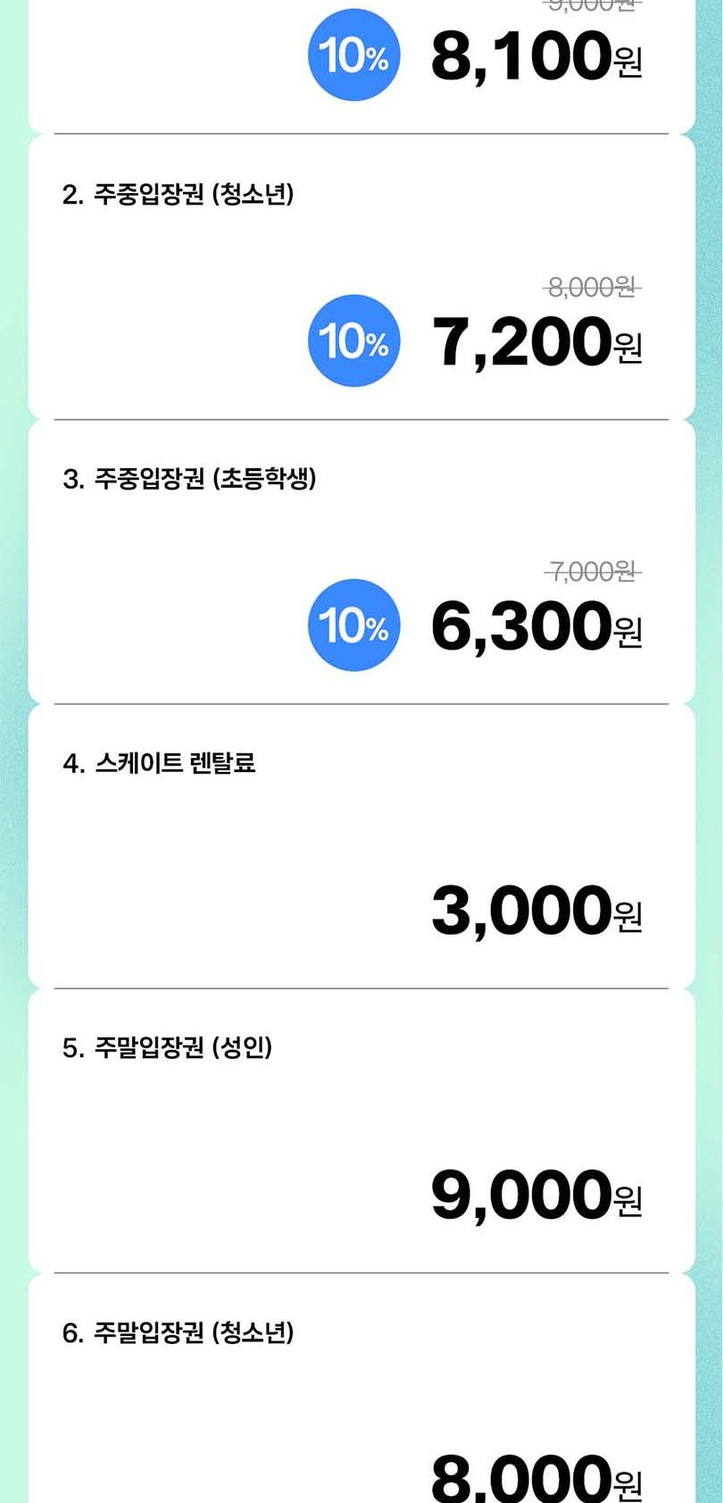Select the 주말입장권 (청소년) ticket title
This screenshot has width=723, height=1503.
179,1332
